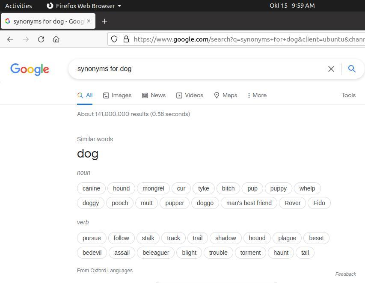
Task: Reload the page with refresh icon
Action: (x=41, y=39)
